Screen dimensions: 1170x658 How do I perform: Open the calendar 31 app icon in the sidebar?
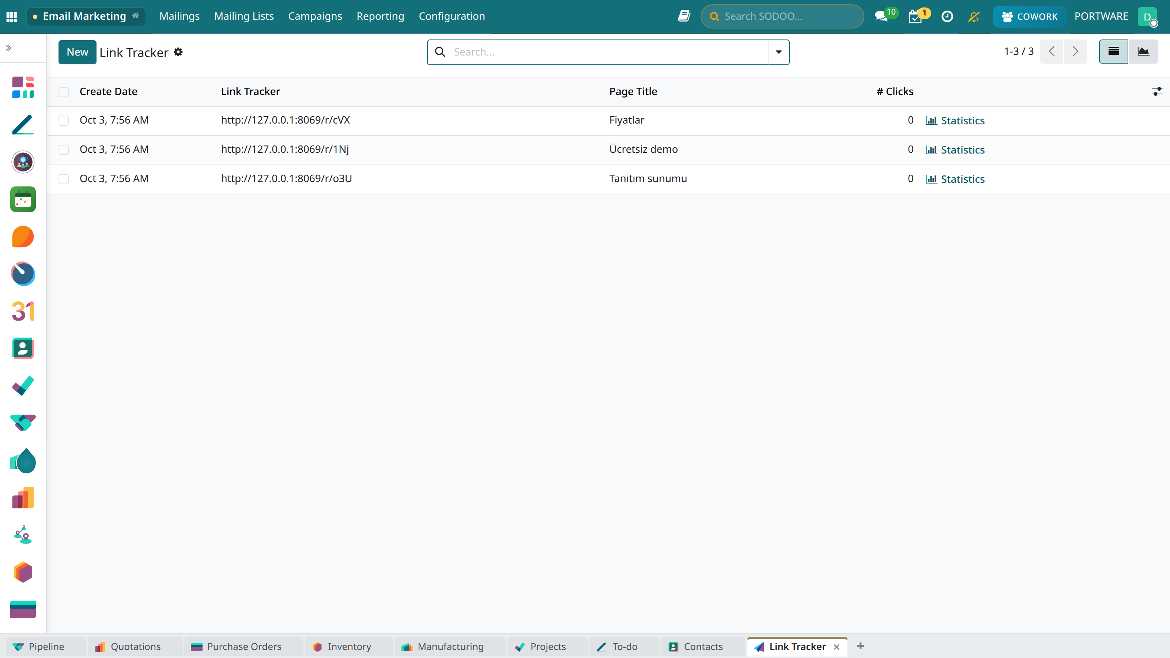(x=23, y=311)
